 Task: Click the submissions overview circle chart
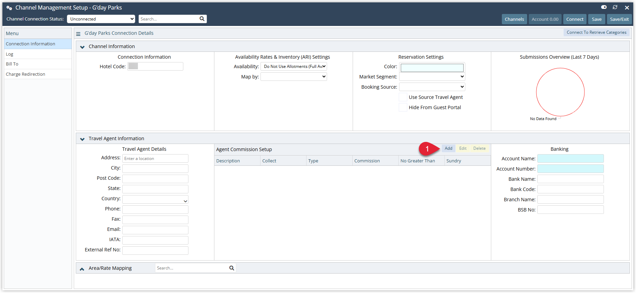560,92
